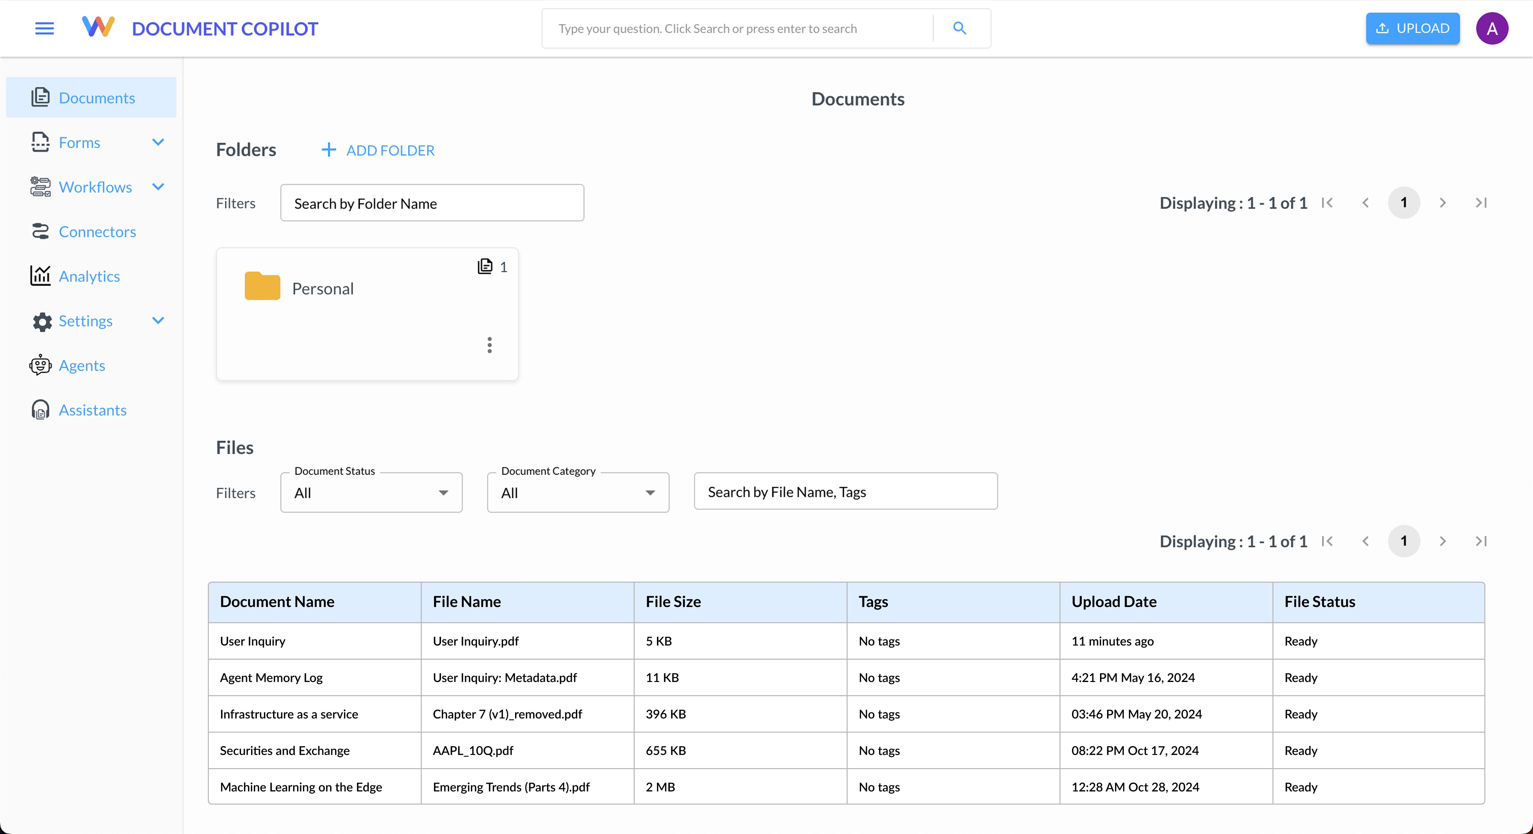Viewport: 1533px width, 834px height.
Task: Click the UPLOAD button
Action: click(x=1412, y=28)
